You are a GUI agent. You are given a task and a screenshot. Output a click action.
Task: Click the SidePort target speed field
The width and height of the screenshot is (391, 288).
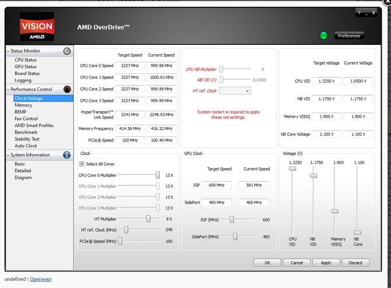pyautogui.click(x=217, y=202)
